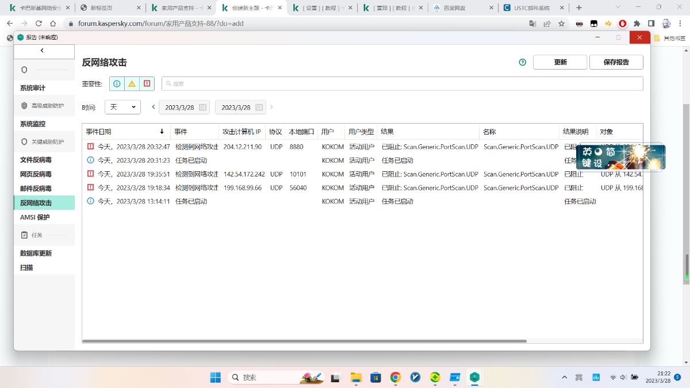
Task: Select the 20:31:23 任务已启动 row
Action: 362,160
